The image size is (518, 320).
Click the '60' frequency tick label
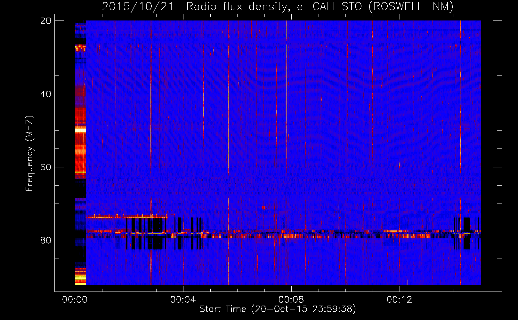coord(46,167)
